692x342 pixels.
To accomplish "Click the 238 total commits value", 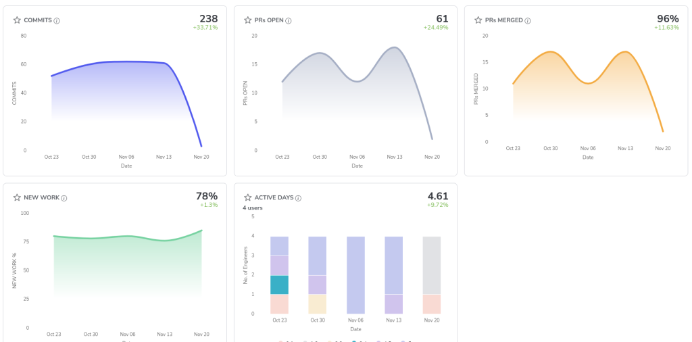I will point(208,18).
